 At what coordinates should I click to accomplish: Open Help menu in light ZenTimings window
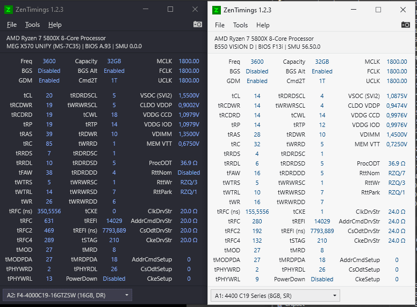263,25
